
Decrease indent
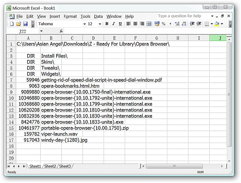tap(192, 24)
